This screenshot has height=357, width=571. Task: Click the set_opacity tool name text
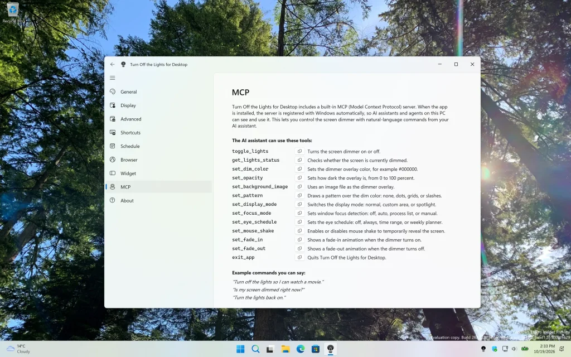[247, 178]
